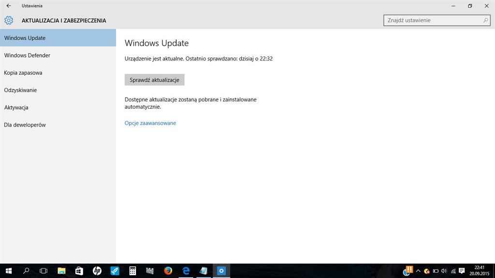Launch the blue rocket app on taskbar
The width and height of the screenshot is (495, 278).
[115, 271]
